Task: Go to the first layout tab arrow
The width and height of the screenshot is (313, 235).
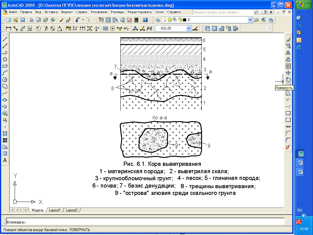Action: (x=12, y=210)
